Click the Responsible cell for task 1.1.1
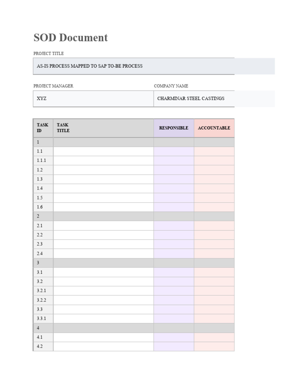Viewport: 283px width, 378px height. click(x=174, y=161)
